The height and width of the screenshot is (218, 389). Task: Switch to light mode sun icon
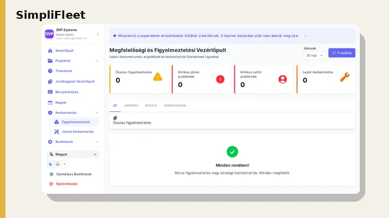click(65, 164)
